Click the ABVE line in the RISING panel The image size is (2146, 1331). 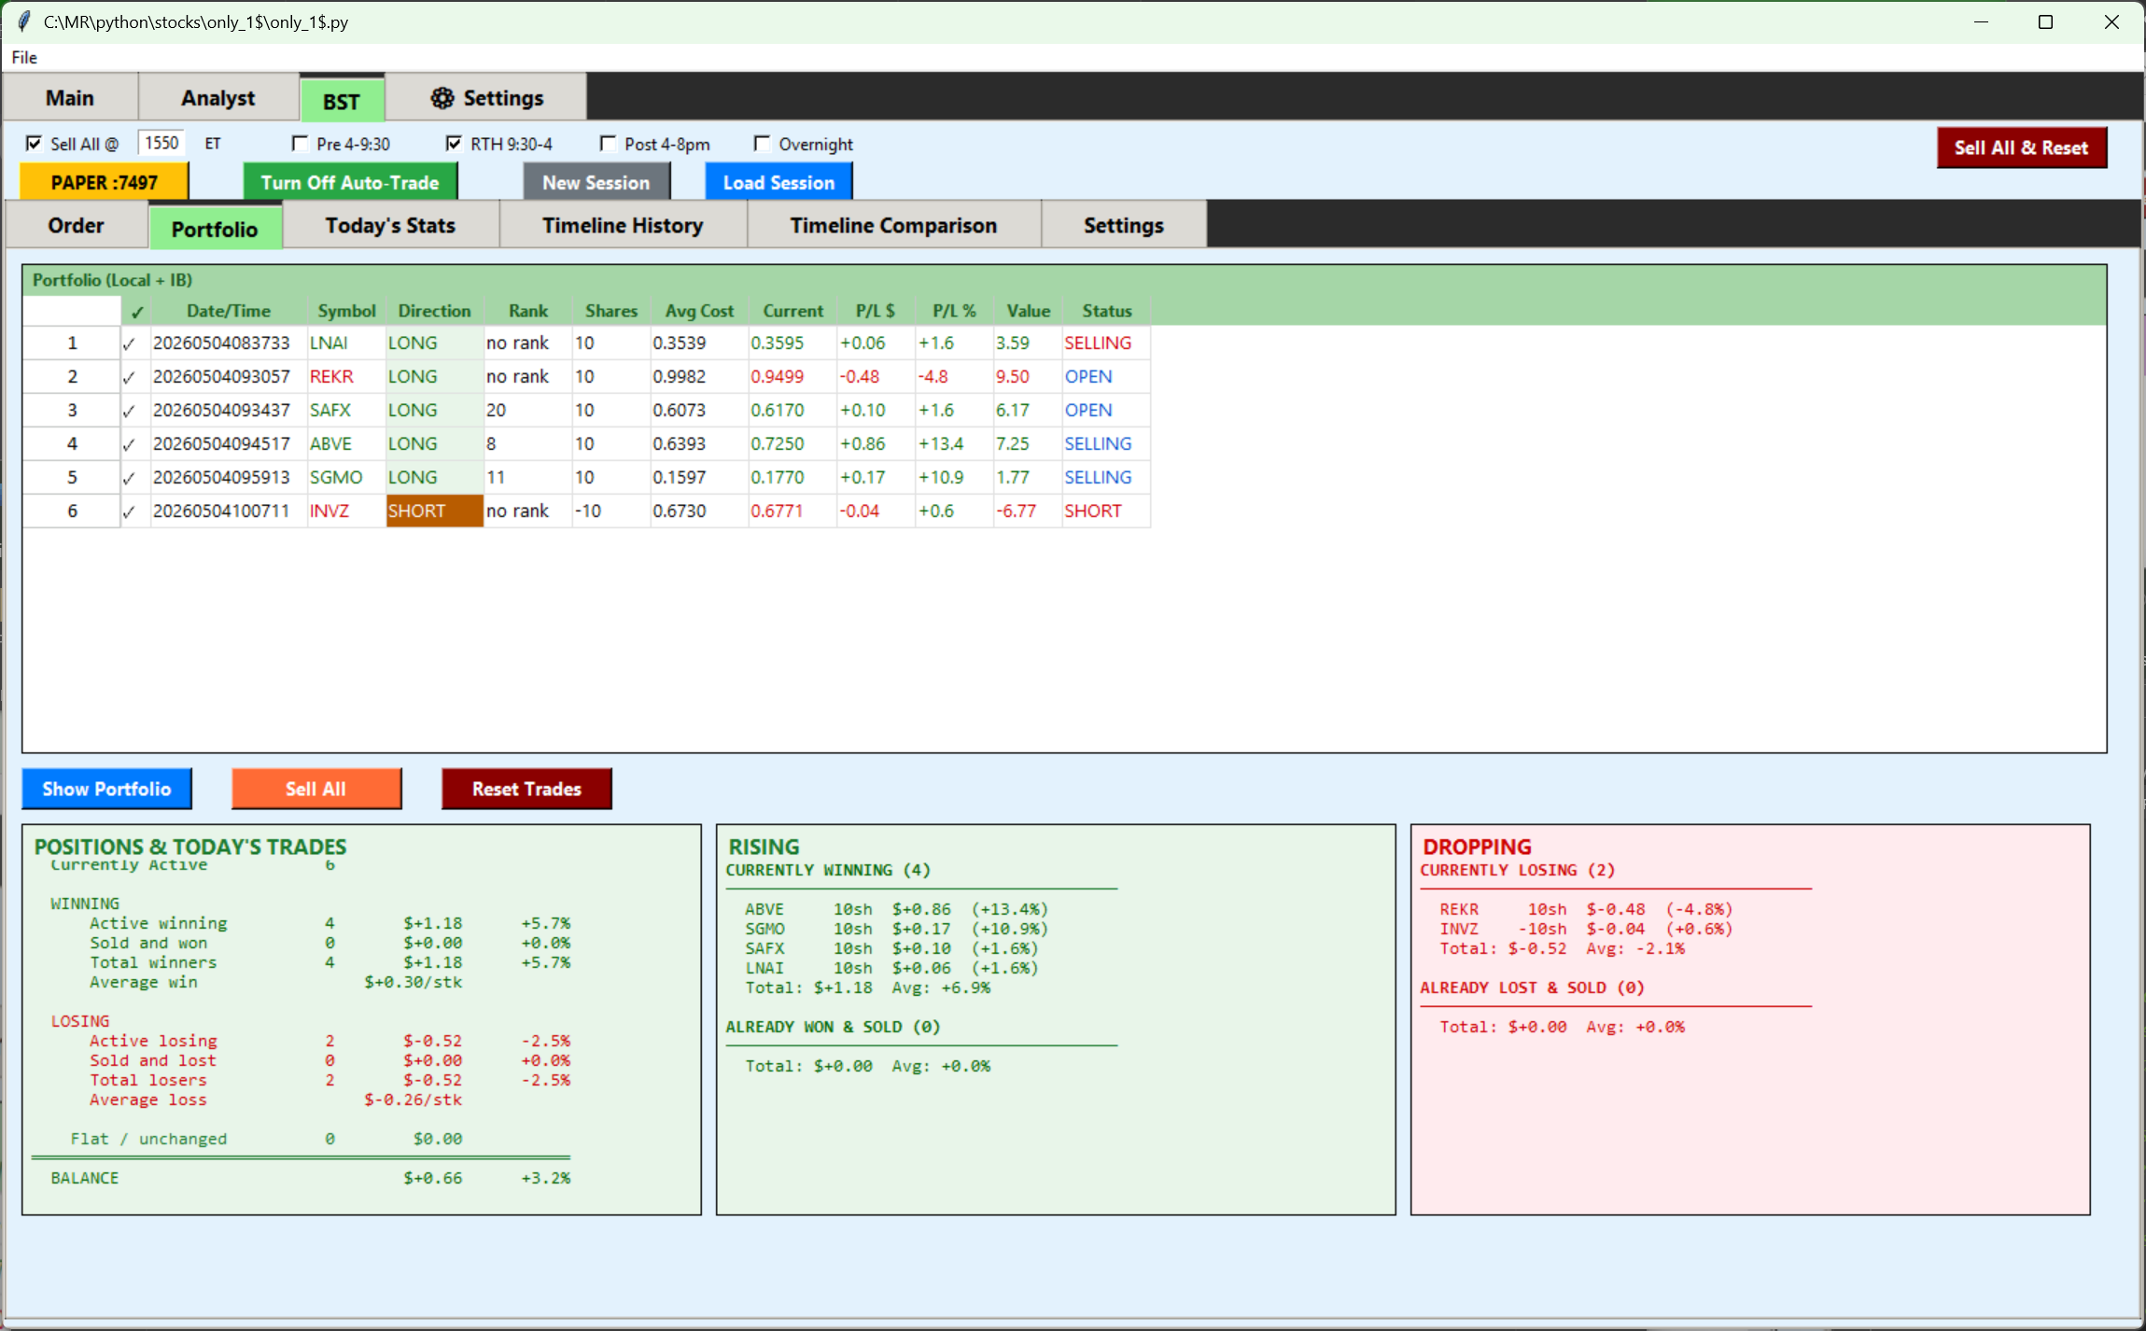tap(896, 909)
